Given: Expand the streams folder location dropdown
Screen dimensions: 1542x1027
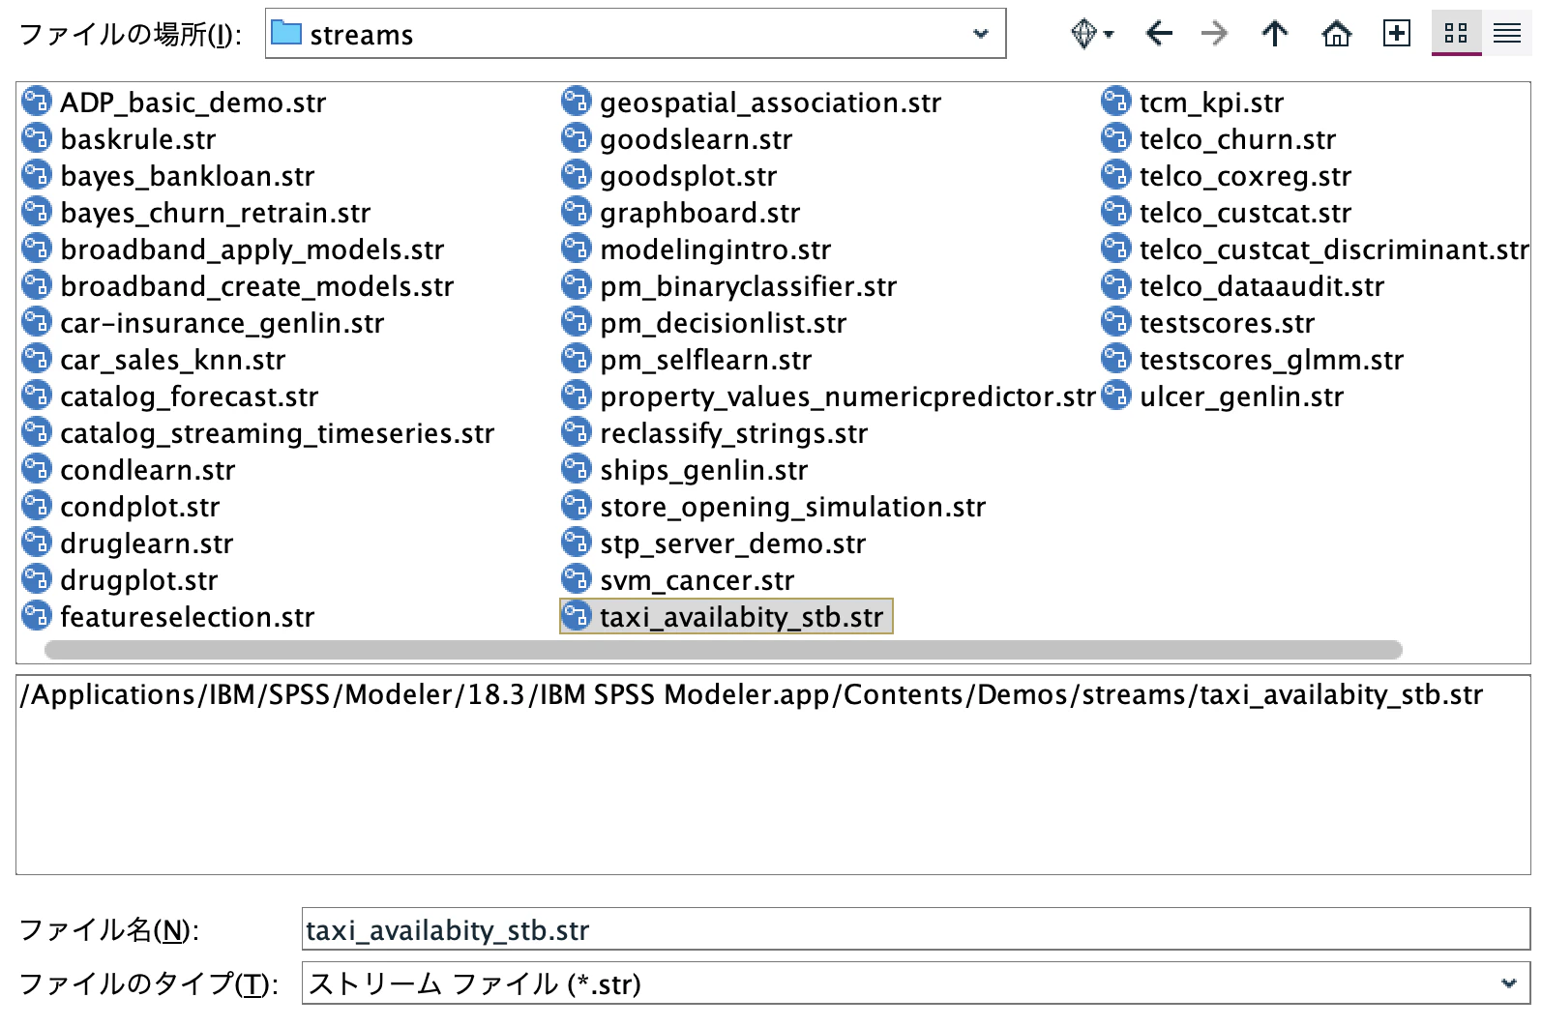Looking at the screenshot, I should click(x=981, y=34).
